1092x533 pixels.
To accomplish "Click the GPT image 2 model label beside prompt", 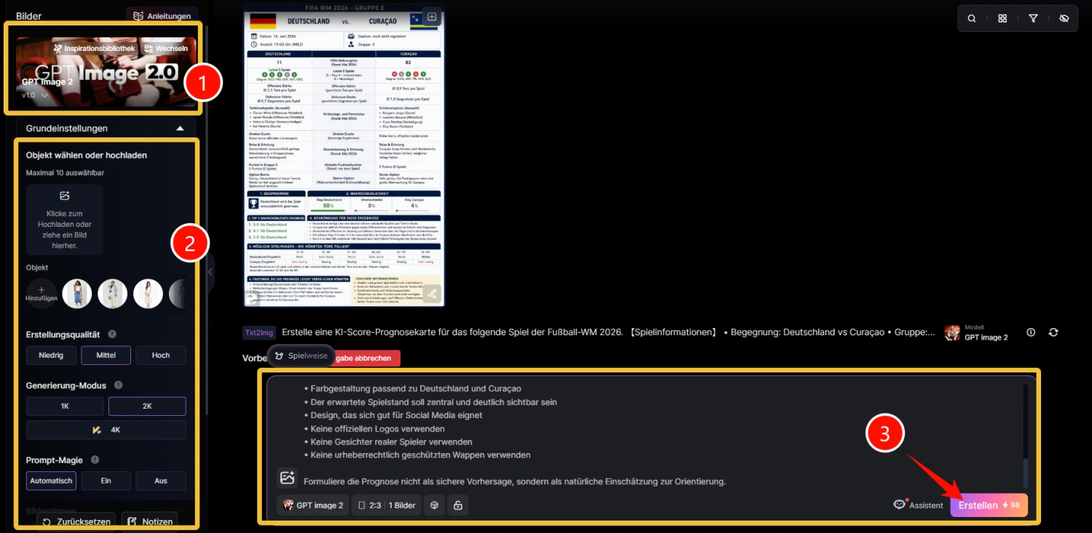I will (976, 333).
